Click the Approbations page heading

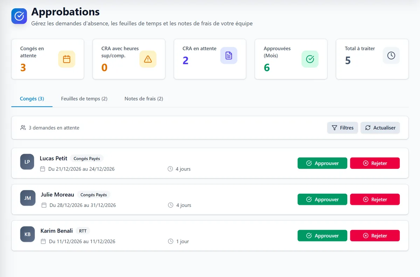[x=65, y=12]
